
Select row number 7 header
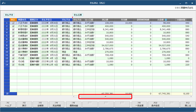pyautogui.click(x=7, y=42)
